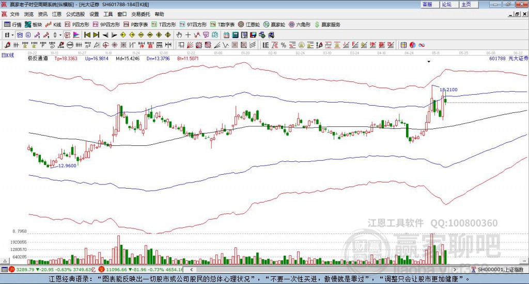This screenshot has width=529, height=284.
Task: Click the status bar keyboard grid icon
Action: (x=4, y=270)
